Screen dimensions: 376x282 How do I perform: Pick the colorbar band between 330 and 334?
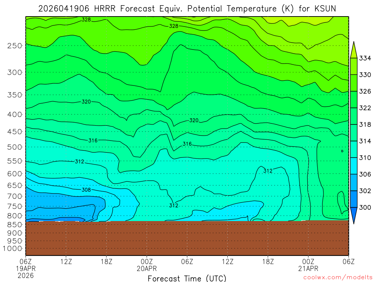tap(354, 66)
